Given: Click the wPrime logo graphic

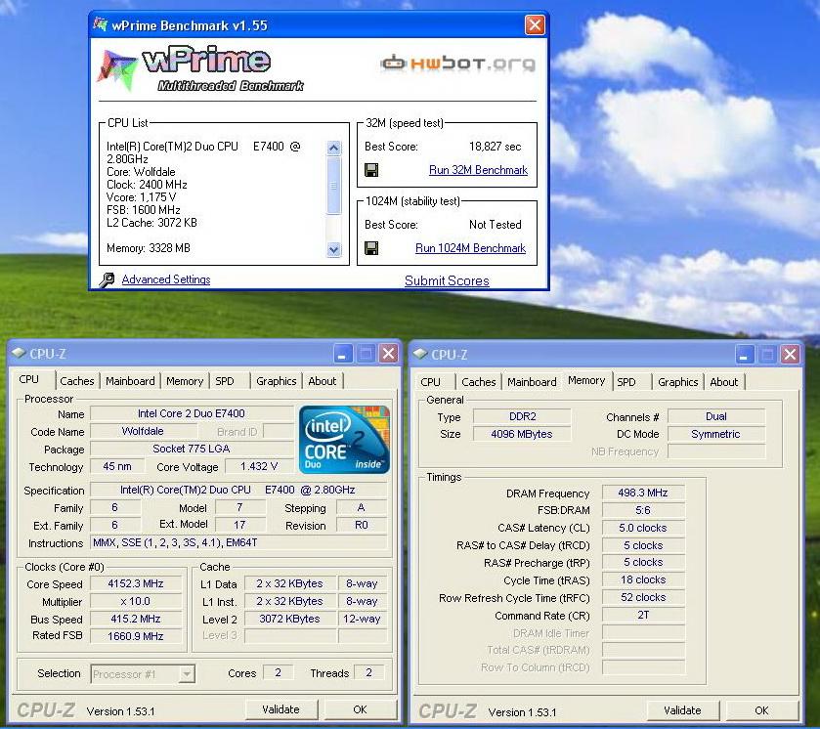Looking at the screenshot, I should [198, 70].
